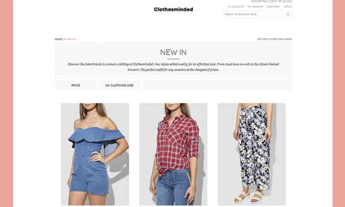Expand the UK Clothing Size filter
This screenshot has height=207, width=345.
coord(119,85)
